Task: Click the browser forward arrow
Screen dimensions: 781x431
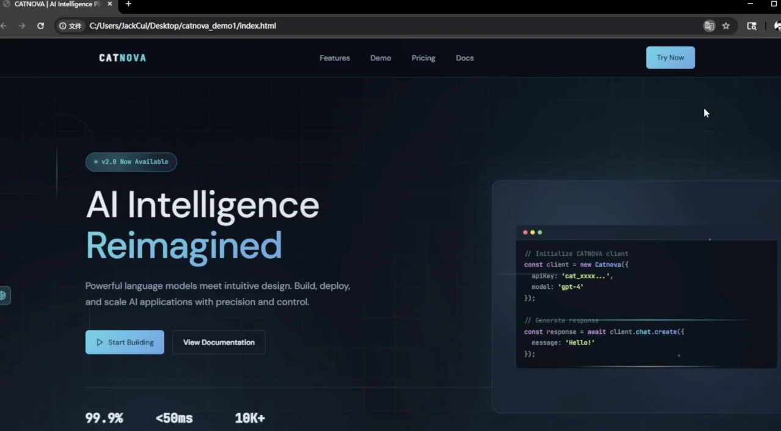Action: tap(22, 26)
